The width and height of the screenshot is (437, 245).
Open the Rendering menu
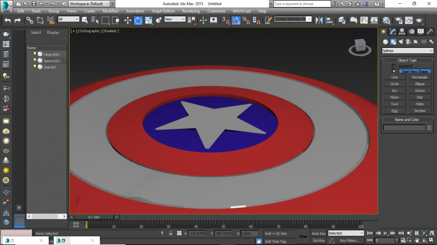coord(191,11)
